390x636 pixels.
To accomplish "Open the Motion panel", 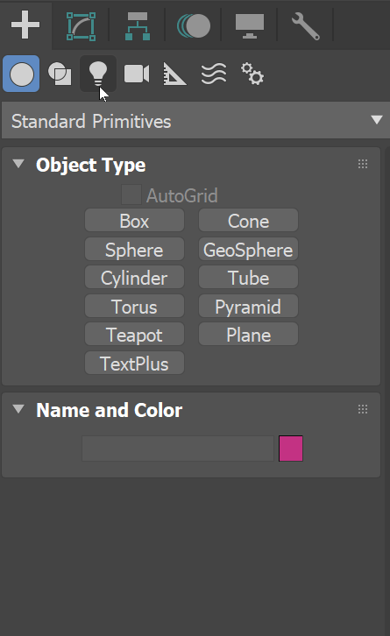I will point(194,26).
